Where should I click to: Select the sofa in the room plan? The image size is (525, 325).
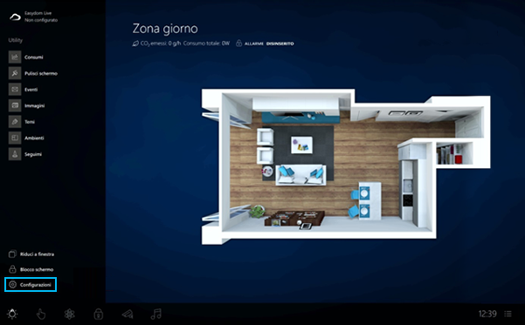(300, 174)
